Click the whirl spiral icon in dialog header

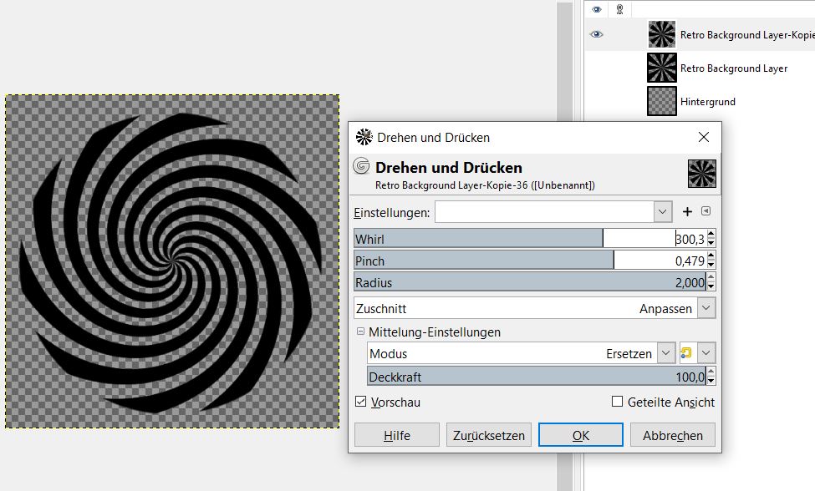362,165
